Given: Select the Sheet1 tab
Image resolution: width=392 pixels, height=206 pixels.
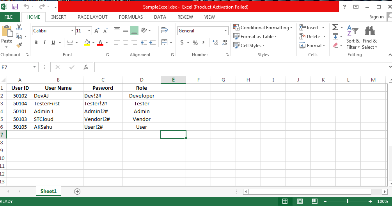Looking at the screenshot, I should tap(48, 191).
